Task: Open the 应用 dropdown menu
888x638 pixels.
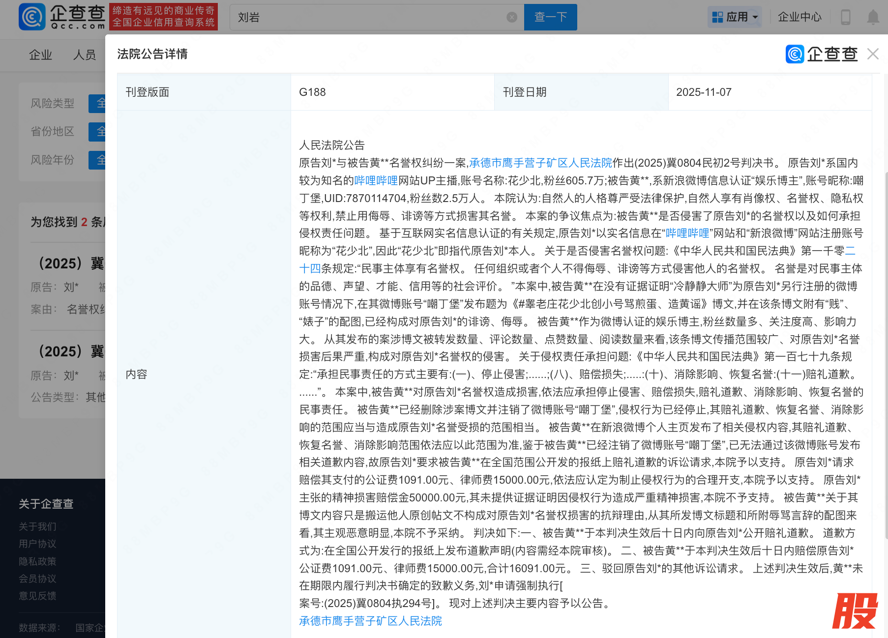Action: pos(735,17)
